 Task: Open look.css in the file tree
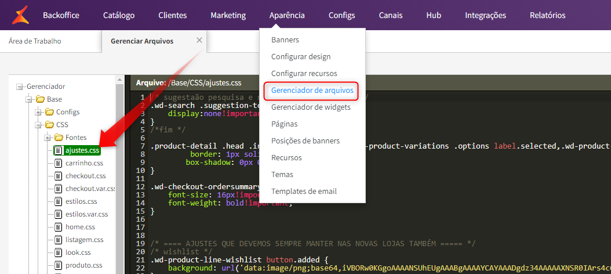(78, 253)
